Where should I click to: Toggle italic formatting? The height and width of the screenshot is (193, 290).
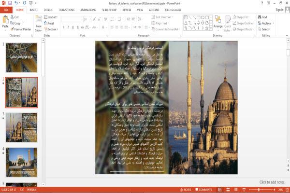[68, 28]
